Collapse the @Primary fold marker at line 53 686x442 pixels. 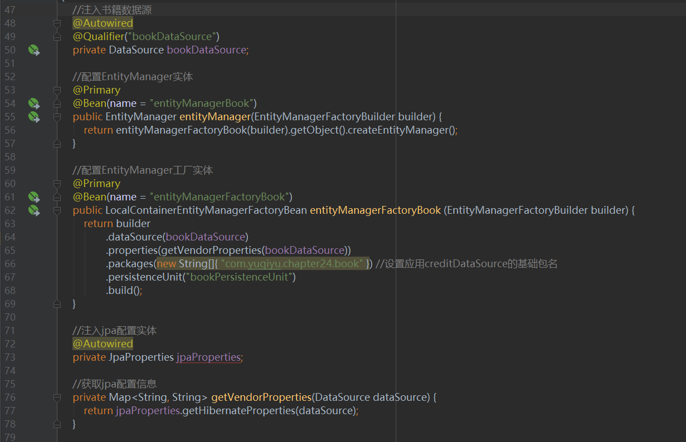click(57, 90)
